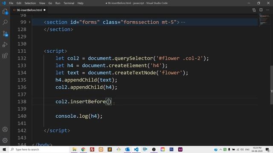
Task: Click the querySelector text on line 132
Action: click(134, 58)
